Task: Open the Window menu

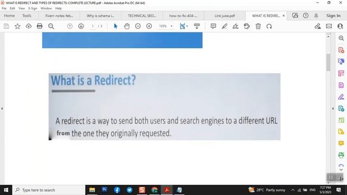Action: pos(46,9)
